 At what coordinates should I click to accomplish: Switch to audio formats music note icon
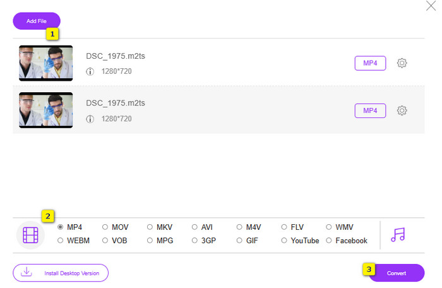[x=398, y=235]
